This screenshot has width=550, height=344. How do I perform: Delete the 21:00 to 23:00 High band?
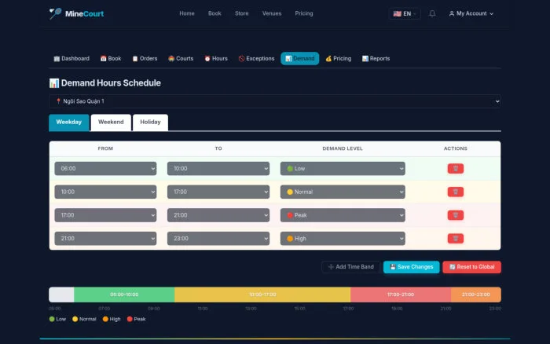455,239
